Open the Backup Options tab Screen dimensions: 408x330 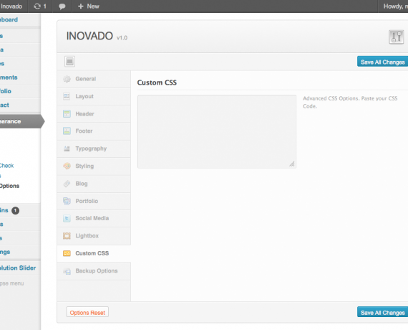click(94, 271)
